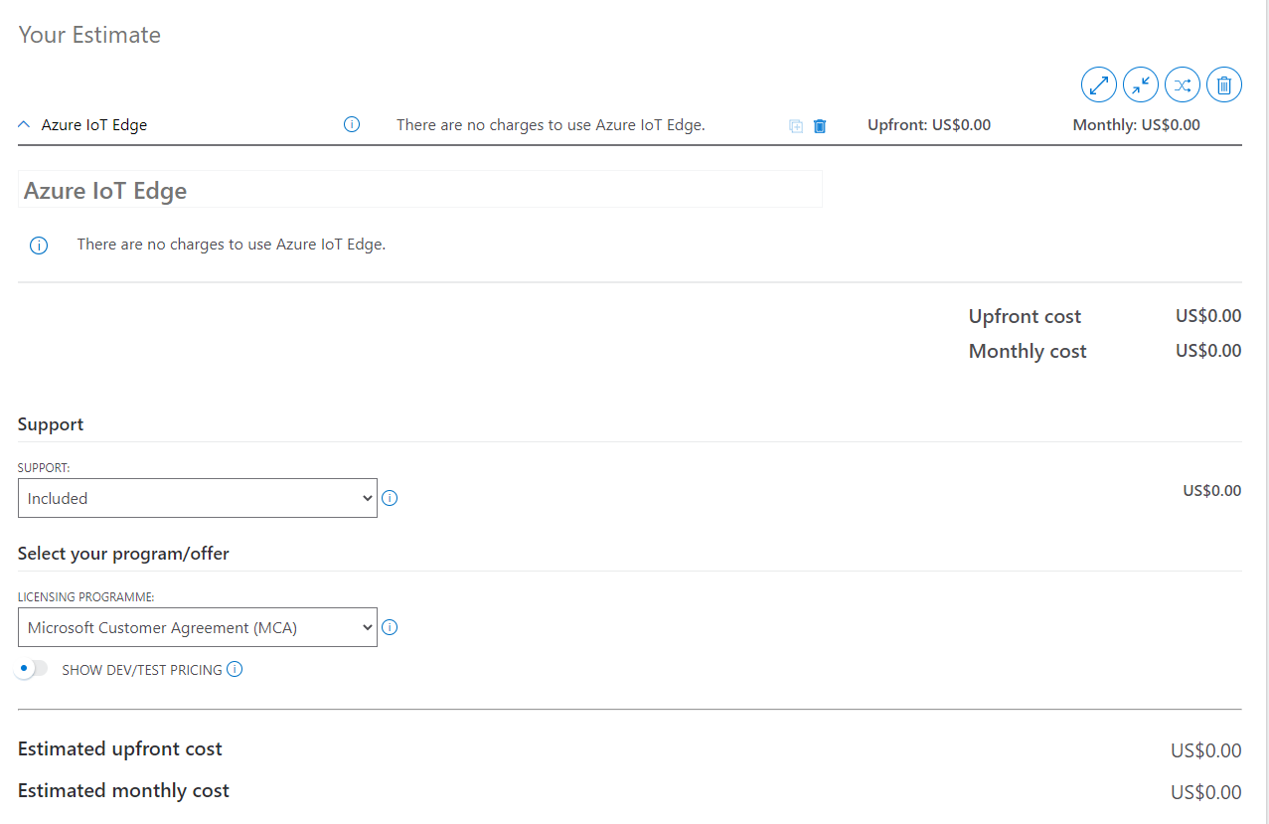The width and height of the screenshot is (1269, 824).
Task: Click the Estimated upfront cost label
Action: pos(120,749)
